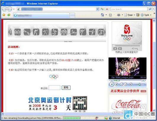Screen dimensions: 157x121
Task: Open Favorites Center star icon
Action: (4, 15)
